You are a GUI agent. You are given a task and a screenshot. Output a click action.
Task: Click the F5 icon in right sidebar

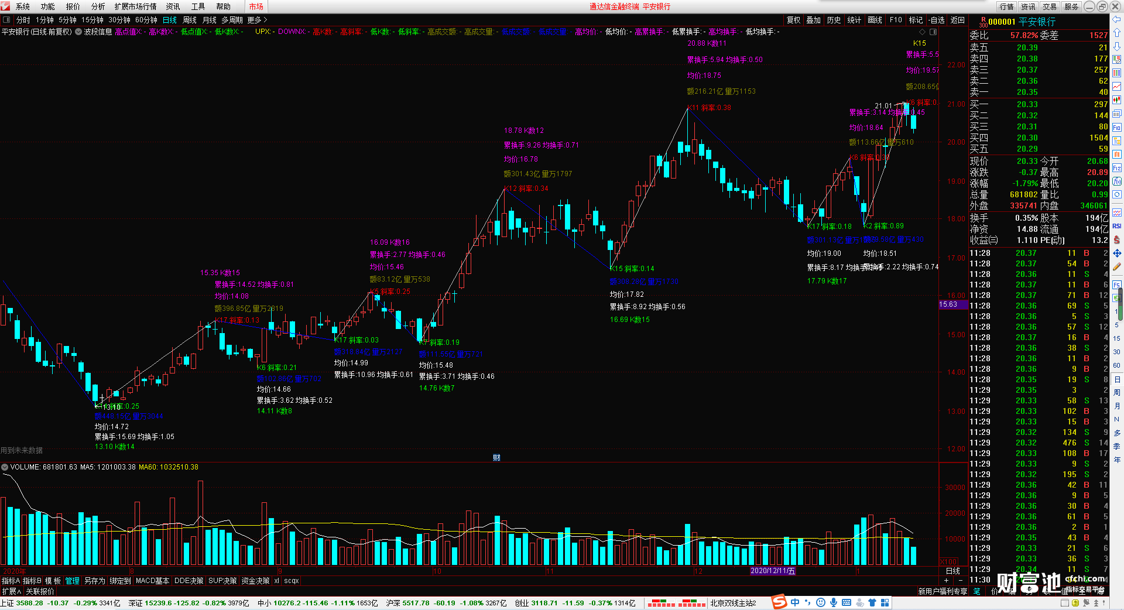coord(1117,285)
